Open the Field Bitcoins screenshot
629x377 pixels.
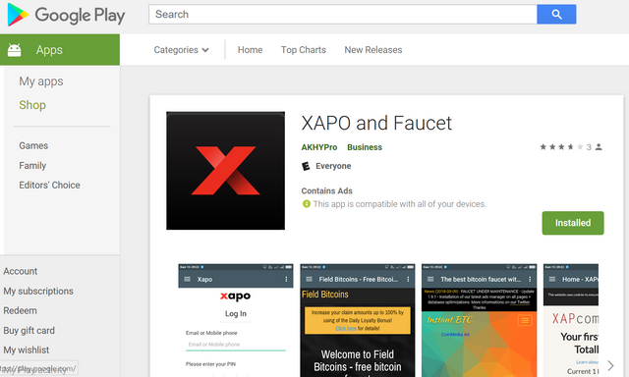pyautogui.click(x=358, y=320)
